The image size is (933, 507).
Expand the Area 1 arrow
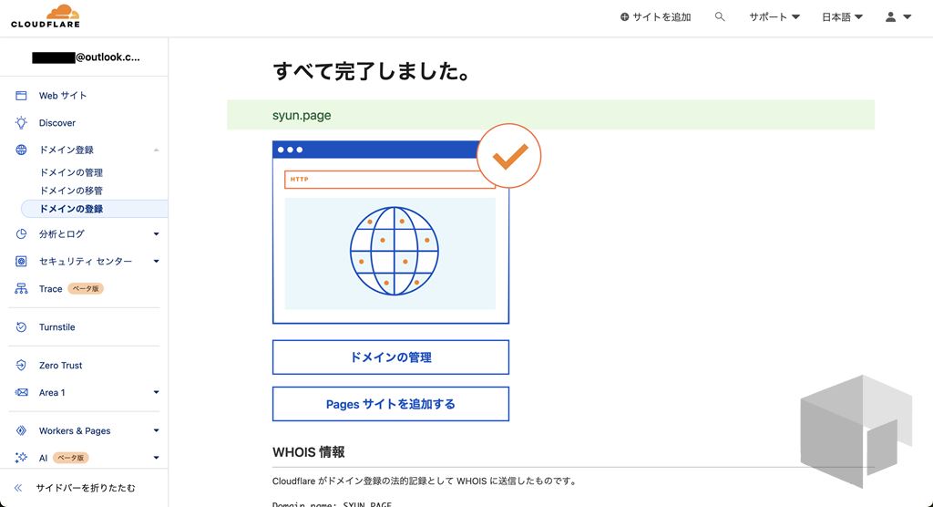click(156, 392)
